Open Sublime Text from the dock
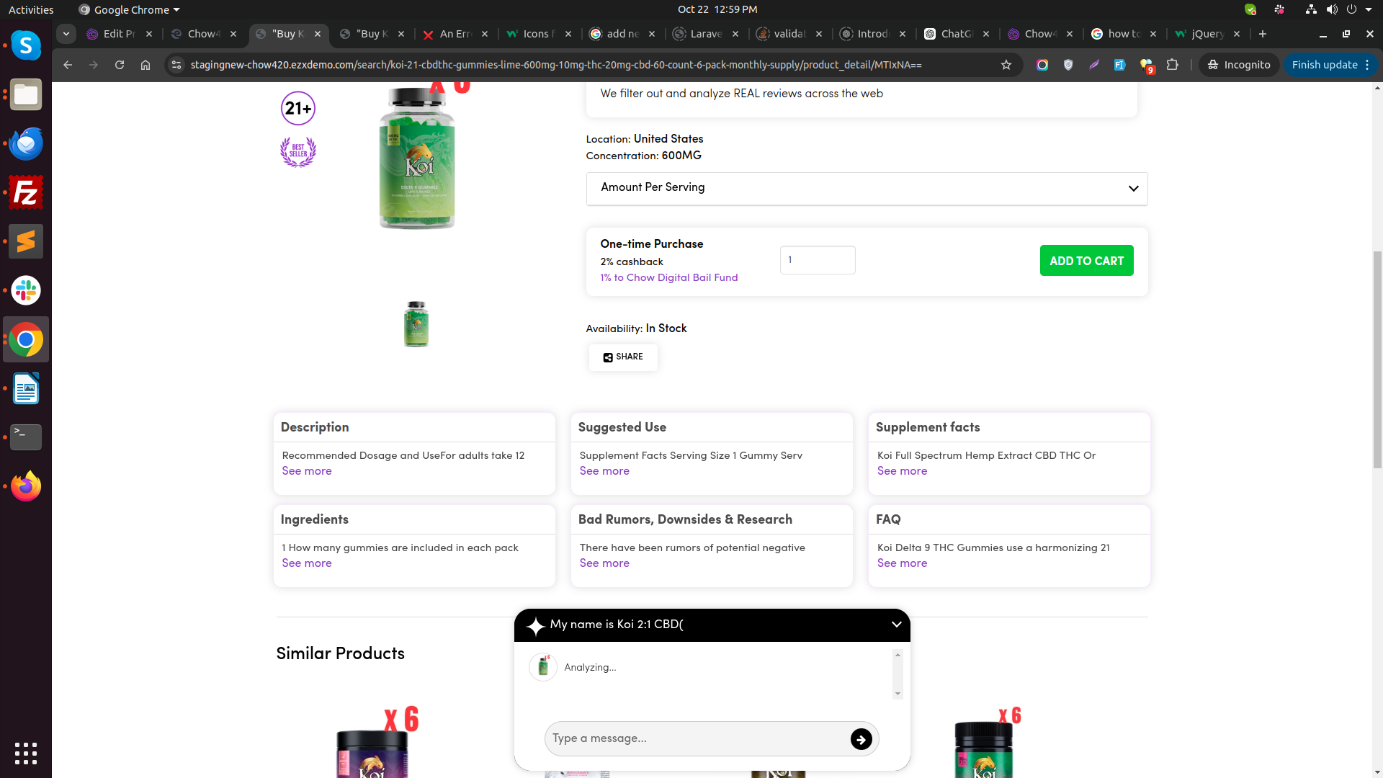This screenshot has width=1383, height=778. pos(26,242)
